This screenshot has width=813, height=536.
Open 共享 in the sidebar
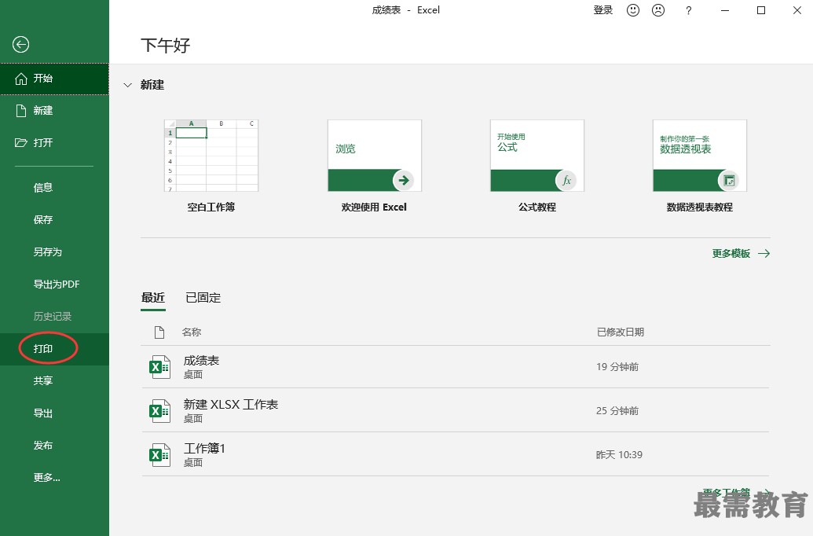pos(54,381)
